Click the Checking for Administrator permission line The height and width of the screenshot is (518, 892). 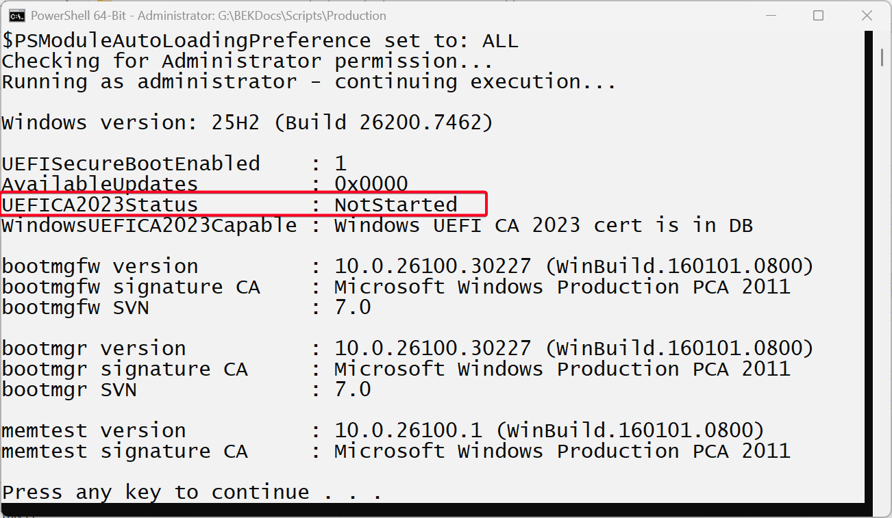pyautogui.click(x=247, y=61)
